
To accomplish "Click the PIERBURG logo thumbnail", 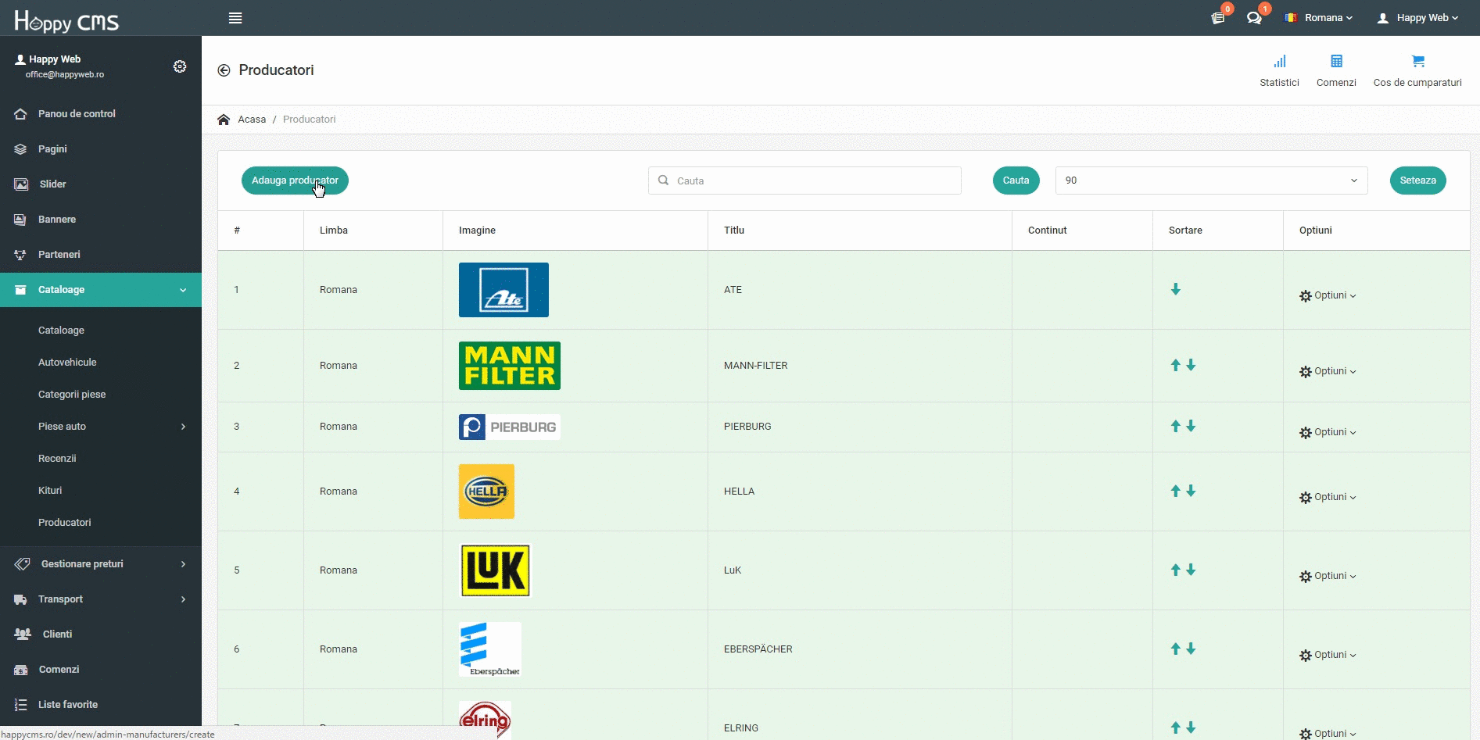I will [x=510, y=427].
